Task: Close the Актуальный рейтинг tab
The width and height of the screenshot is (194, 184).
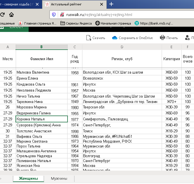Action: pyautogui.click(x=102, y=4)
